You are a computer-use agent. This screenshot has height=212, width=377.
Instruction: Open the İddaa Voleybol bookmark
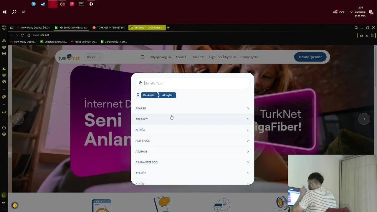click(84, 42)
